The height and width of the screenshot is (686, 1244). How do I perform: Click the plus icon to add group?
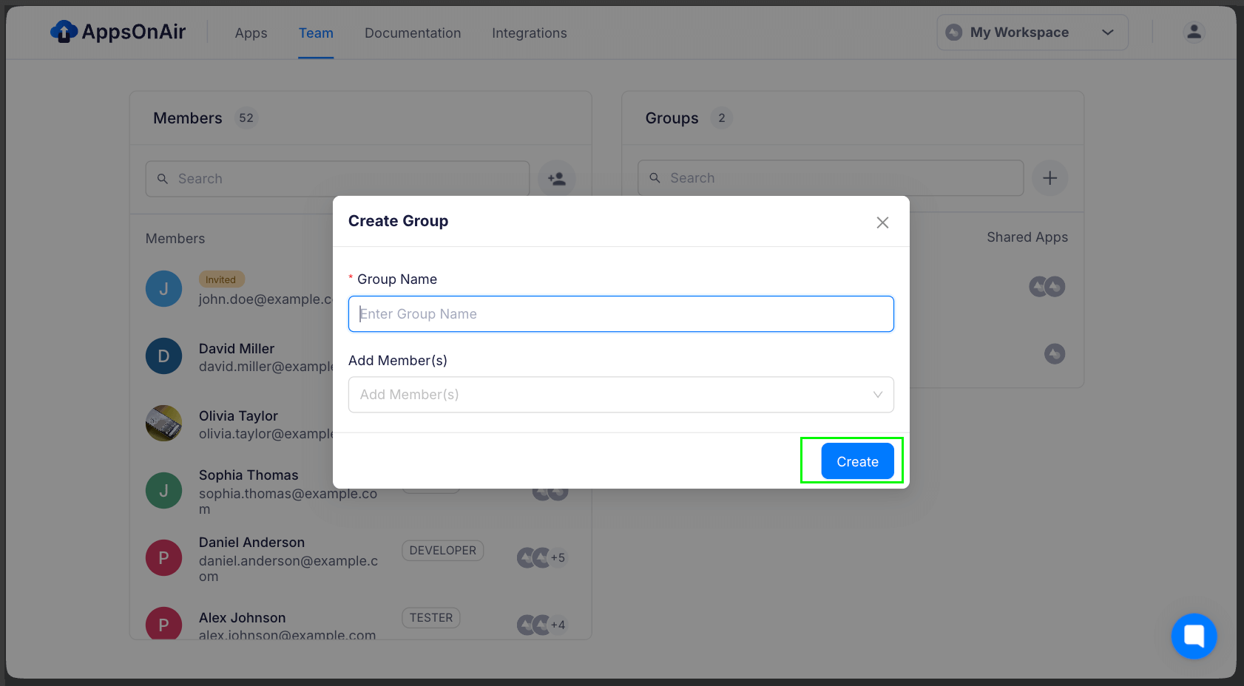pos(1049,178)
